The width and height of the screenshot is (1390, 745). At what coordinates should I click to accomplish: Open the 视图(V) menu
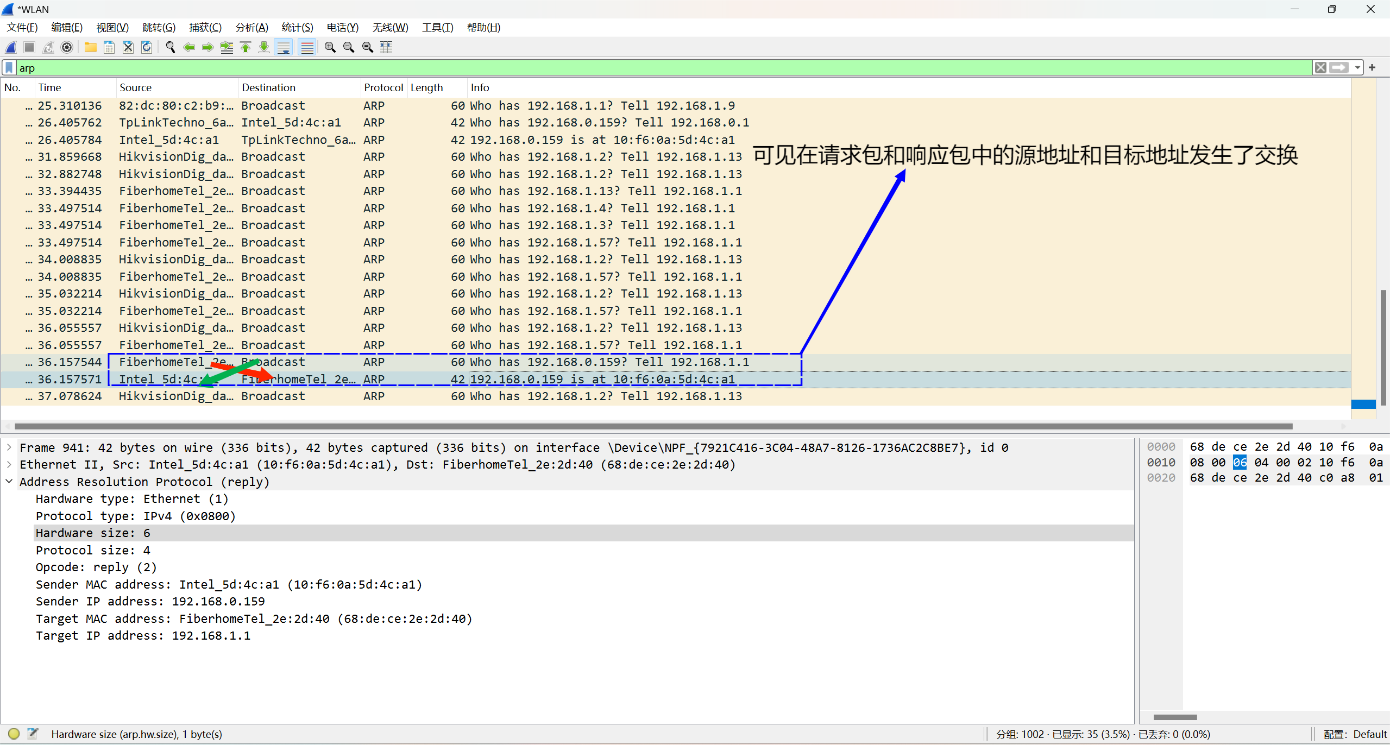112,28
